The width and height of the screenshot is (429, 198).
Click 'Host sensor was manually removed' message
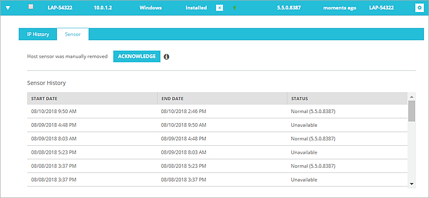pyautogui.click(x=68, y=57)
